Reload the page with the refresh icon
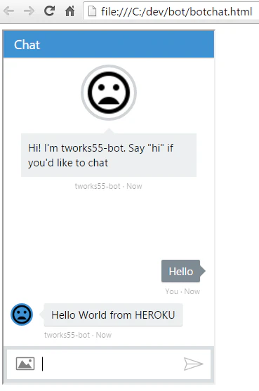The width and height of the screenshot is (259, 391). [49, 11]
